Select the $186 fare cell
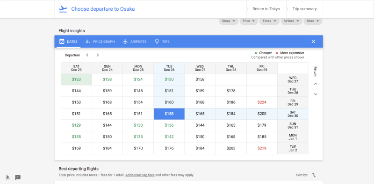The height and width of the screenshot is (184, 374). click(x=231, y=102)
